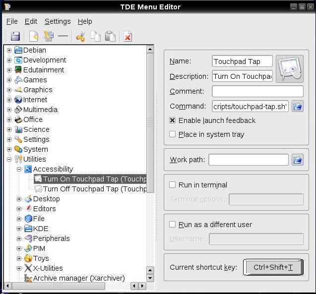Click in the Name field
Viewport: 316px width, 294px height.
click(242, 61)
